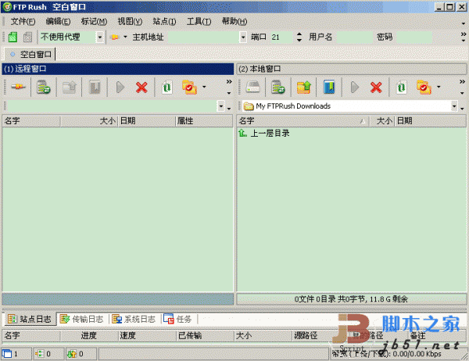
Task: Open the 标记(M) menu
Action: click(94, 22)
